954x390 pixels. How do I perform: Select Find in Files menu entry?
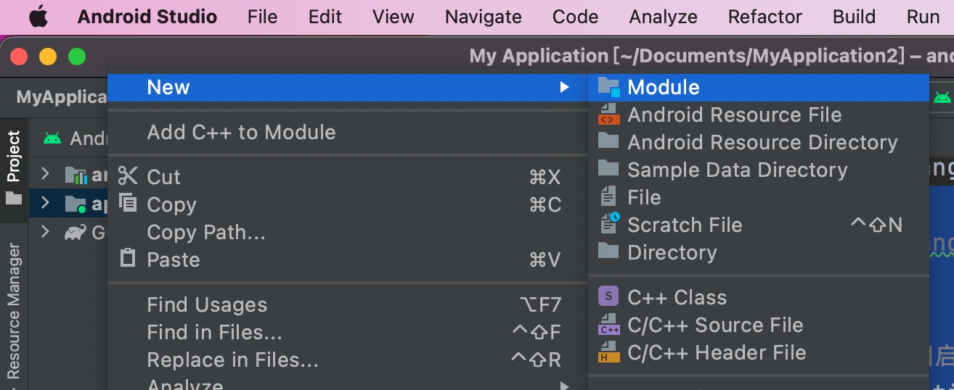[x=214, y=333]
